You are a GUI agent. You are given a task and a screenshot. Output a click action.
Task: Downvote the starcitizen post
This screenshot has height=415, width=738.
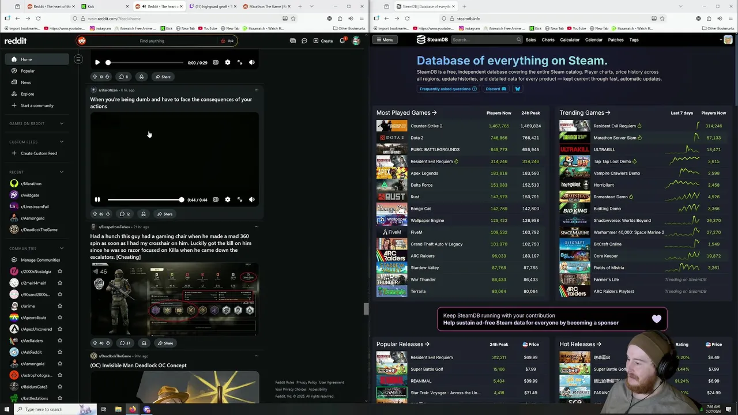[x=108, y=214]
